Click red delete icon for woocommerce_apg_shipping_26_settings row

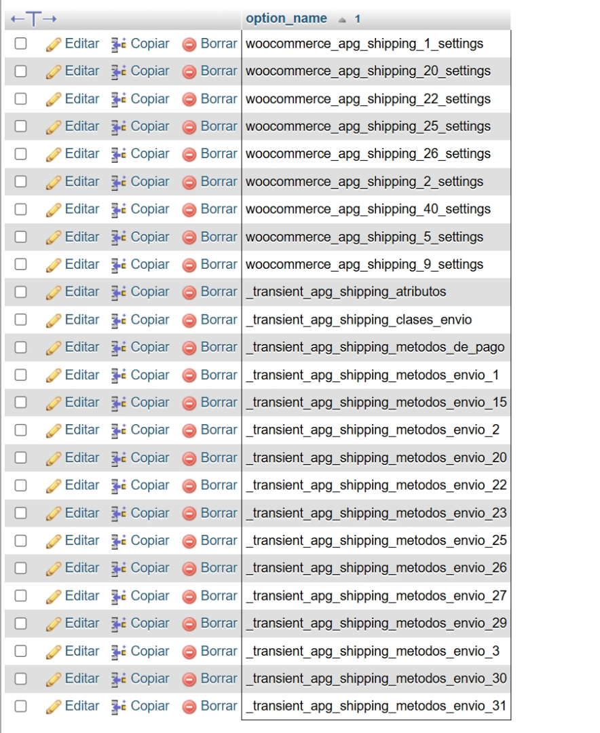point(189,154)
